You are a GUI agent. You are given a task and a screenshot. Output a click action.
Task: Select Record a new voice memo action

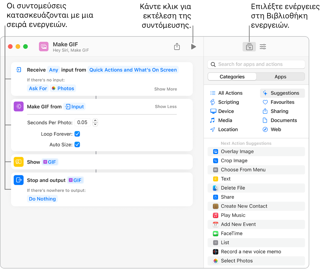251,252
